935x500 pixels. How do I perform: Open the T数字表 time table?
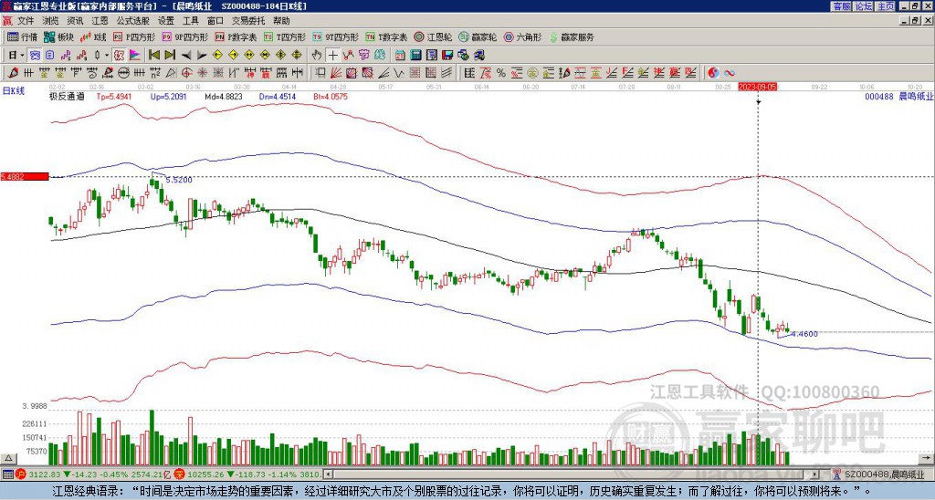(386, 36)
